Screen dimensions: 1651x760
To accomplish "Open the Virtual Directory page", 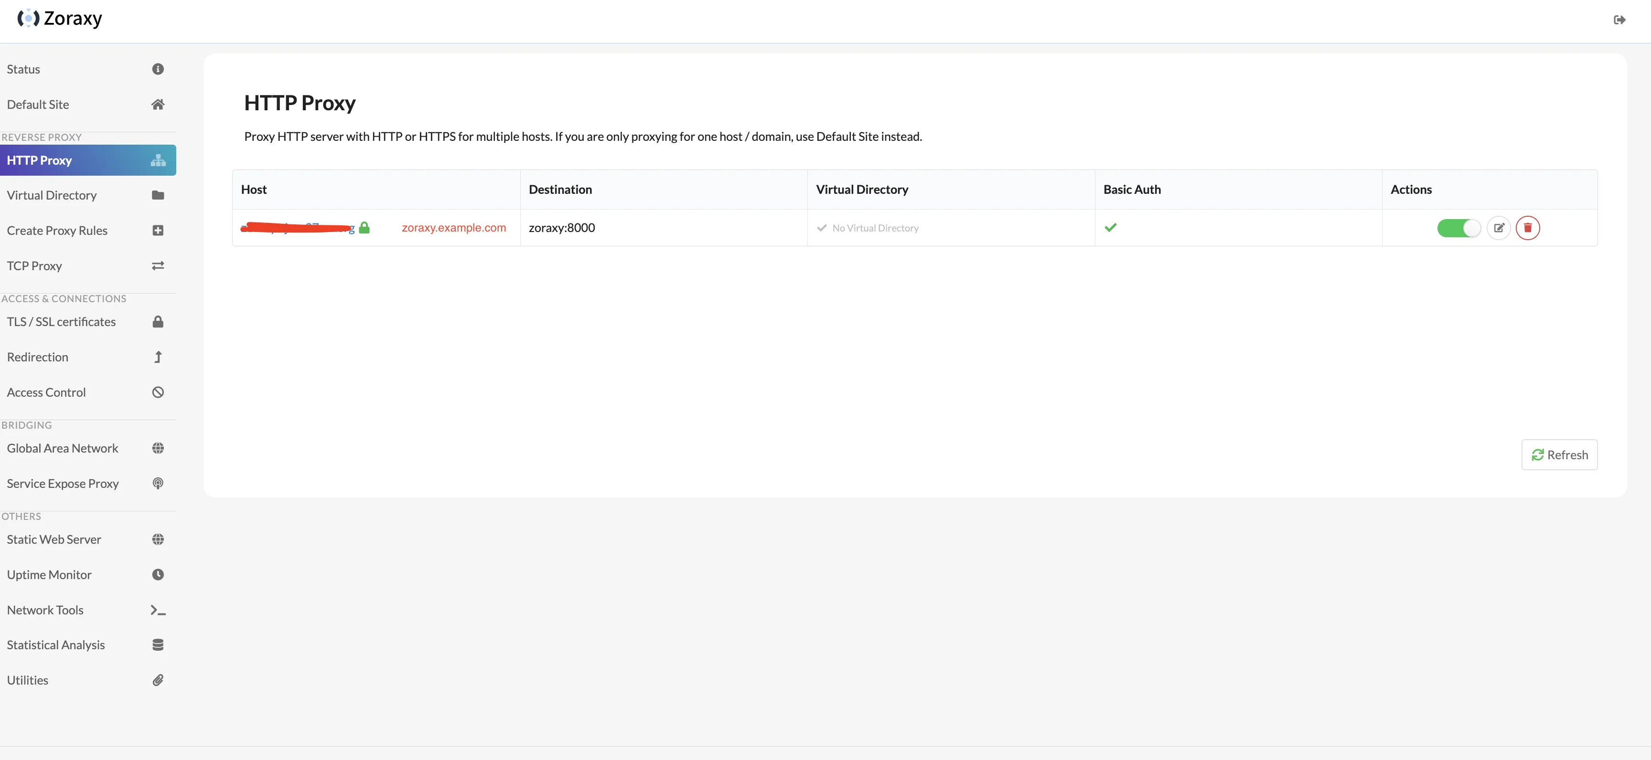I will [88, 195].
